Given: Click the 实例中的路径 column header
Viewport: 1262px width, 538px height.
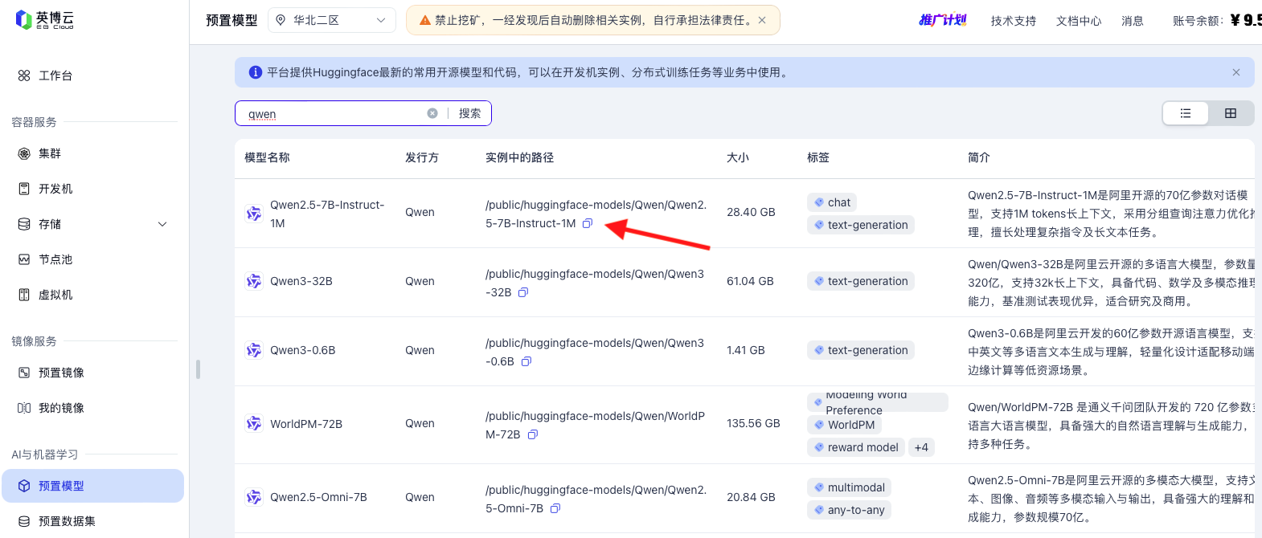Looking at the screenshot, I should (519, 157).
